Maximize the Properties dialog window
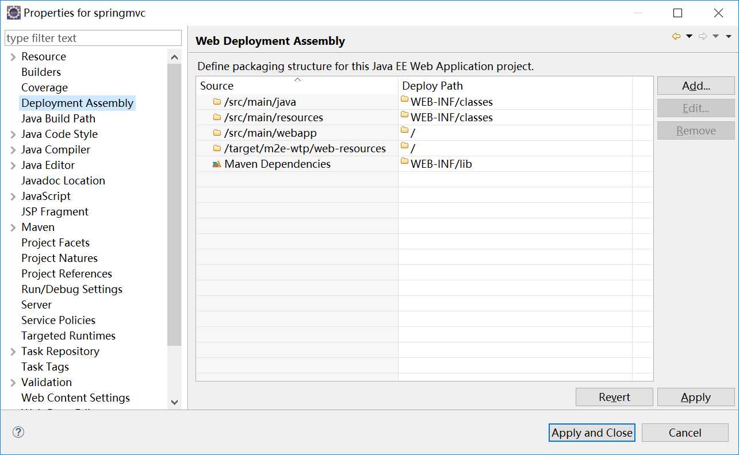The height and width of the screenshot is (455, 739). (677, 13)
